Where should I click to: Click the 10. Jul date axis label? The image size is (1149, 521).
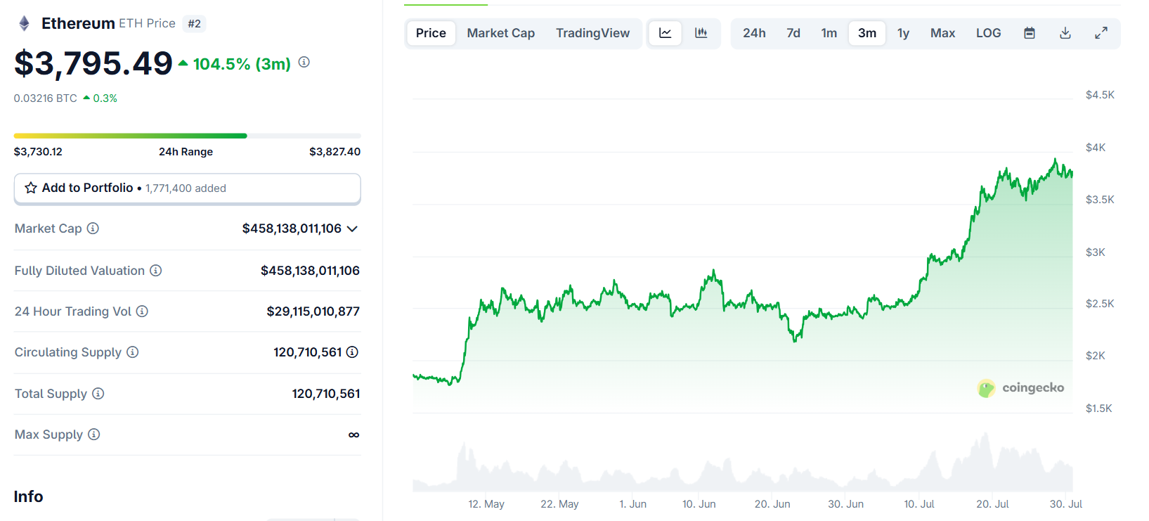[919, 504]
